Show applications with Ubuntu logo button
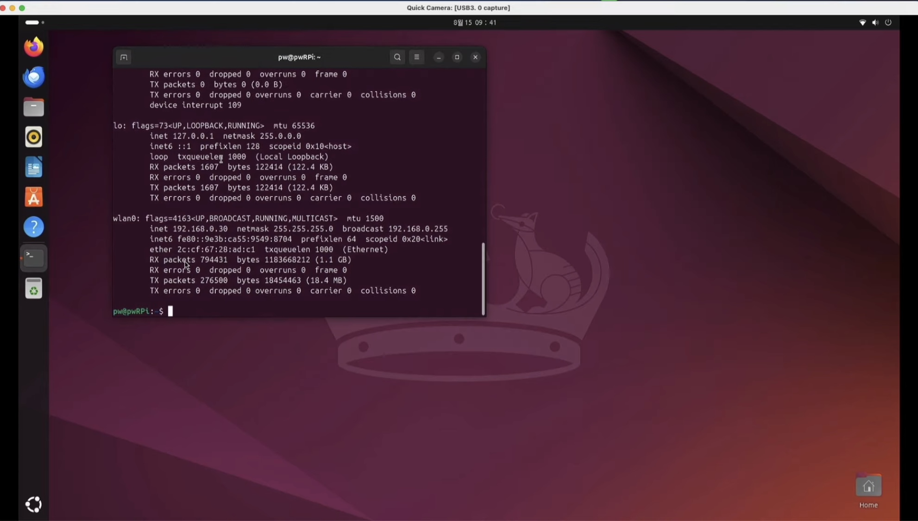 (33, 504)
